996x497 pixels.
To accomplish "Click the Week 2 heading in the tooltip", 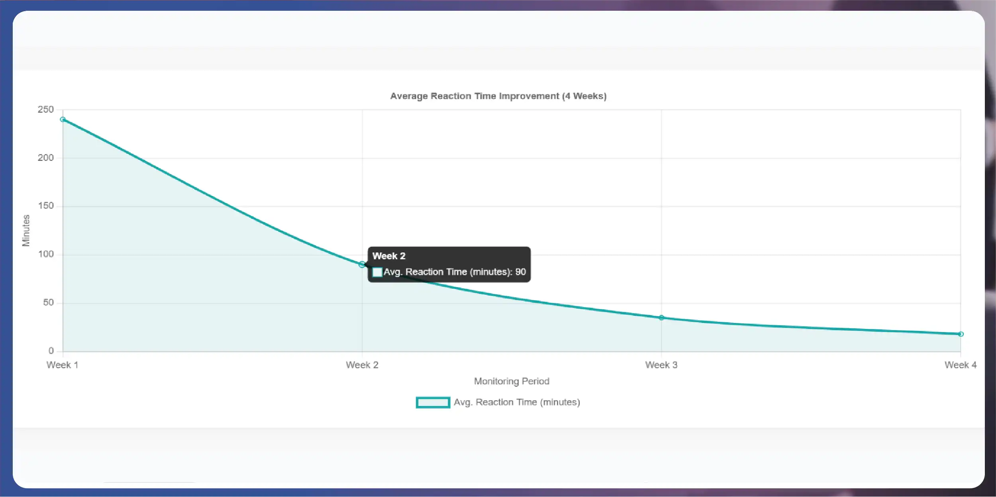I will click(389, 256).
